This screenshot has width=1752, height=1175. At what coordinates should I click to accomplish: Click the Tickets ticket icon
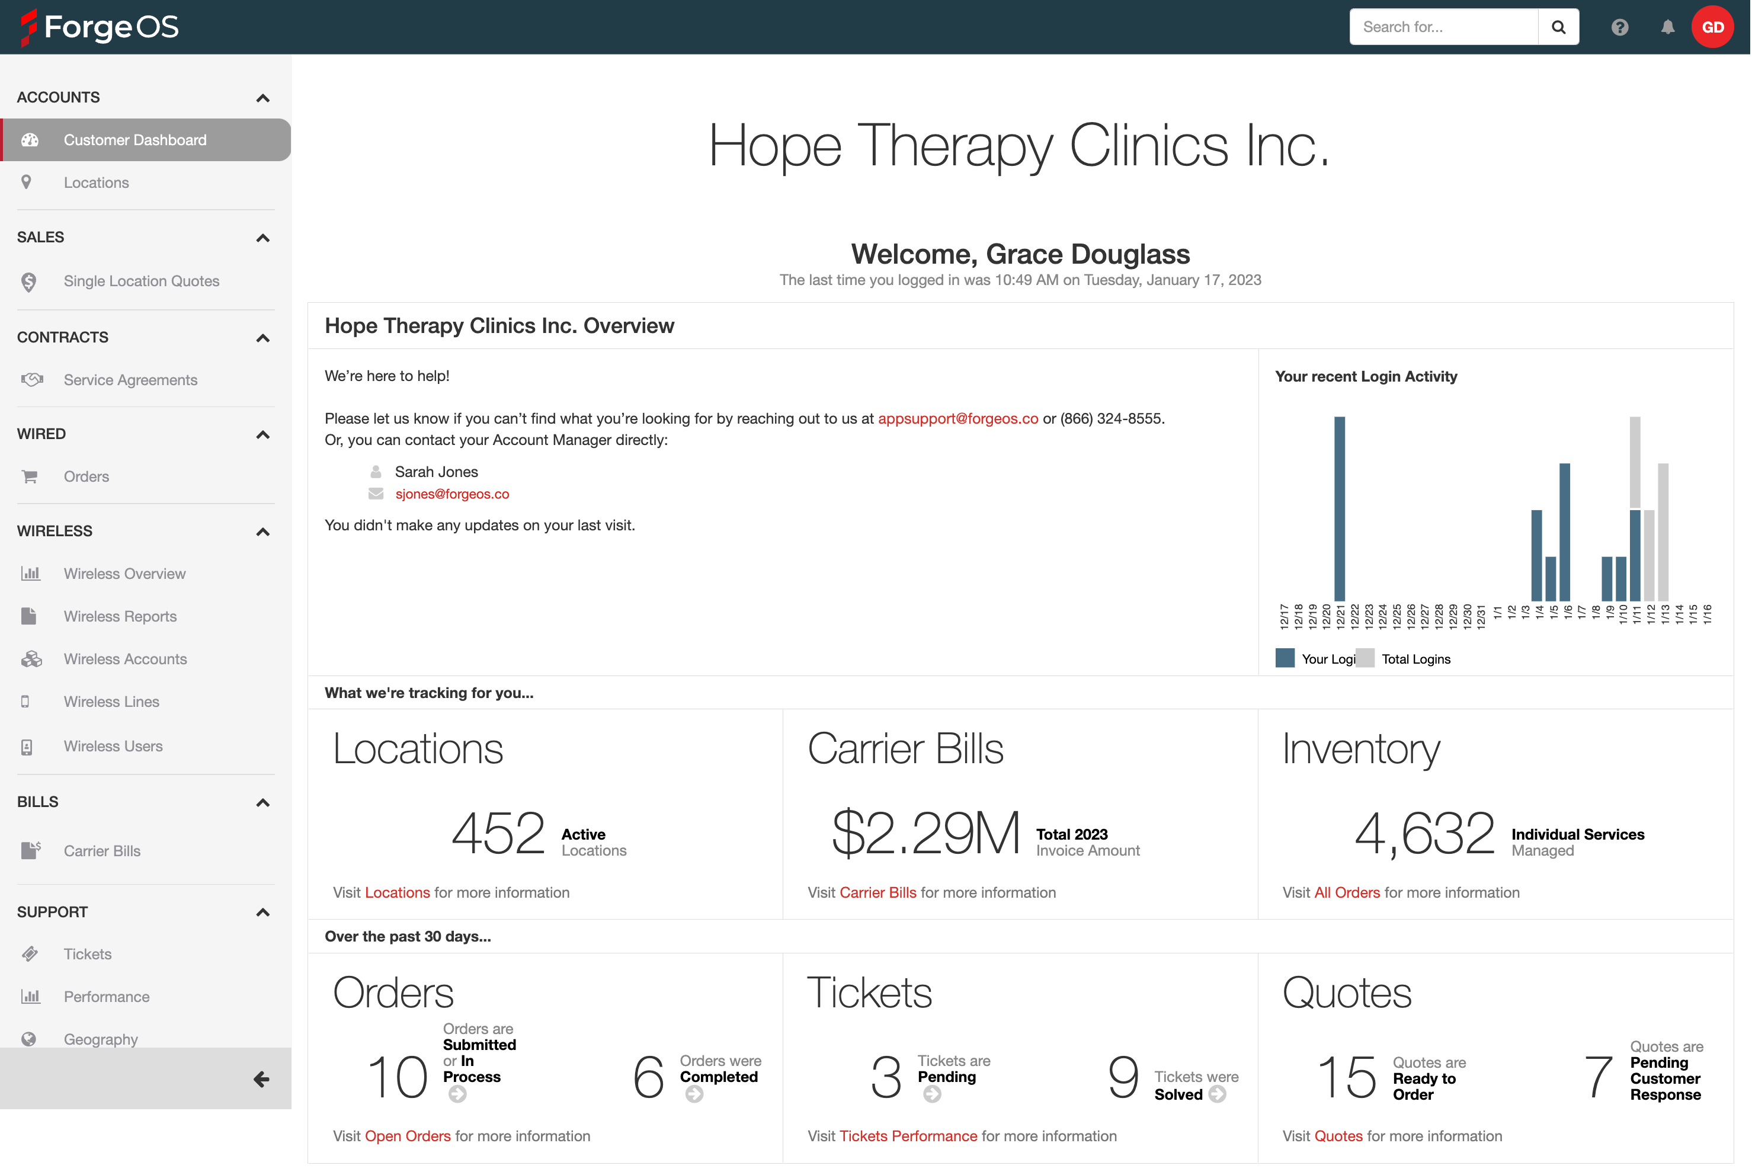point(30,954)
